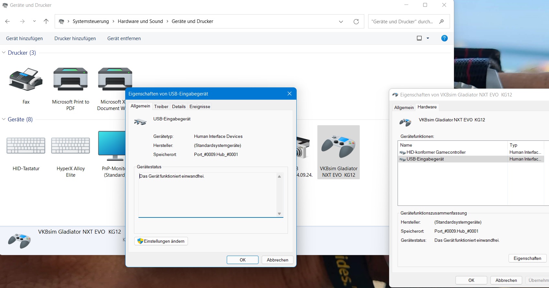Click Gerätestatus scrollbar up arrow
This screenshot has height=288, width=549.
(279, 176)
